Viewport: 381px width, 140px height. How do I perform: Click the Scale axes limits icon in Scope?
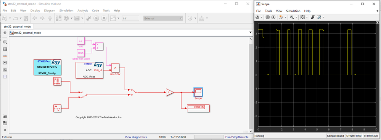pos(302,17)
